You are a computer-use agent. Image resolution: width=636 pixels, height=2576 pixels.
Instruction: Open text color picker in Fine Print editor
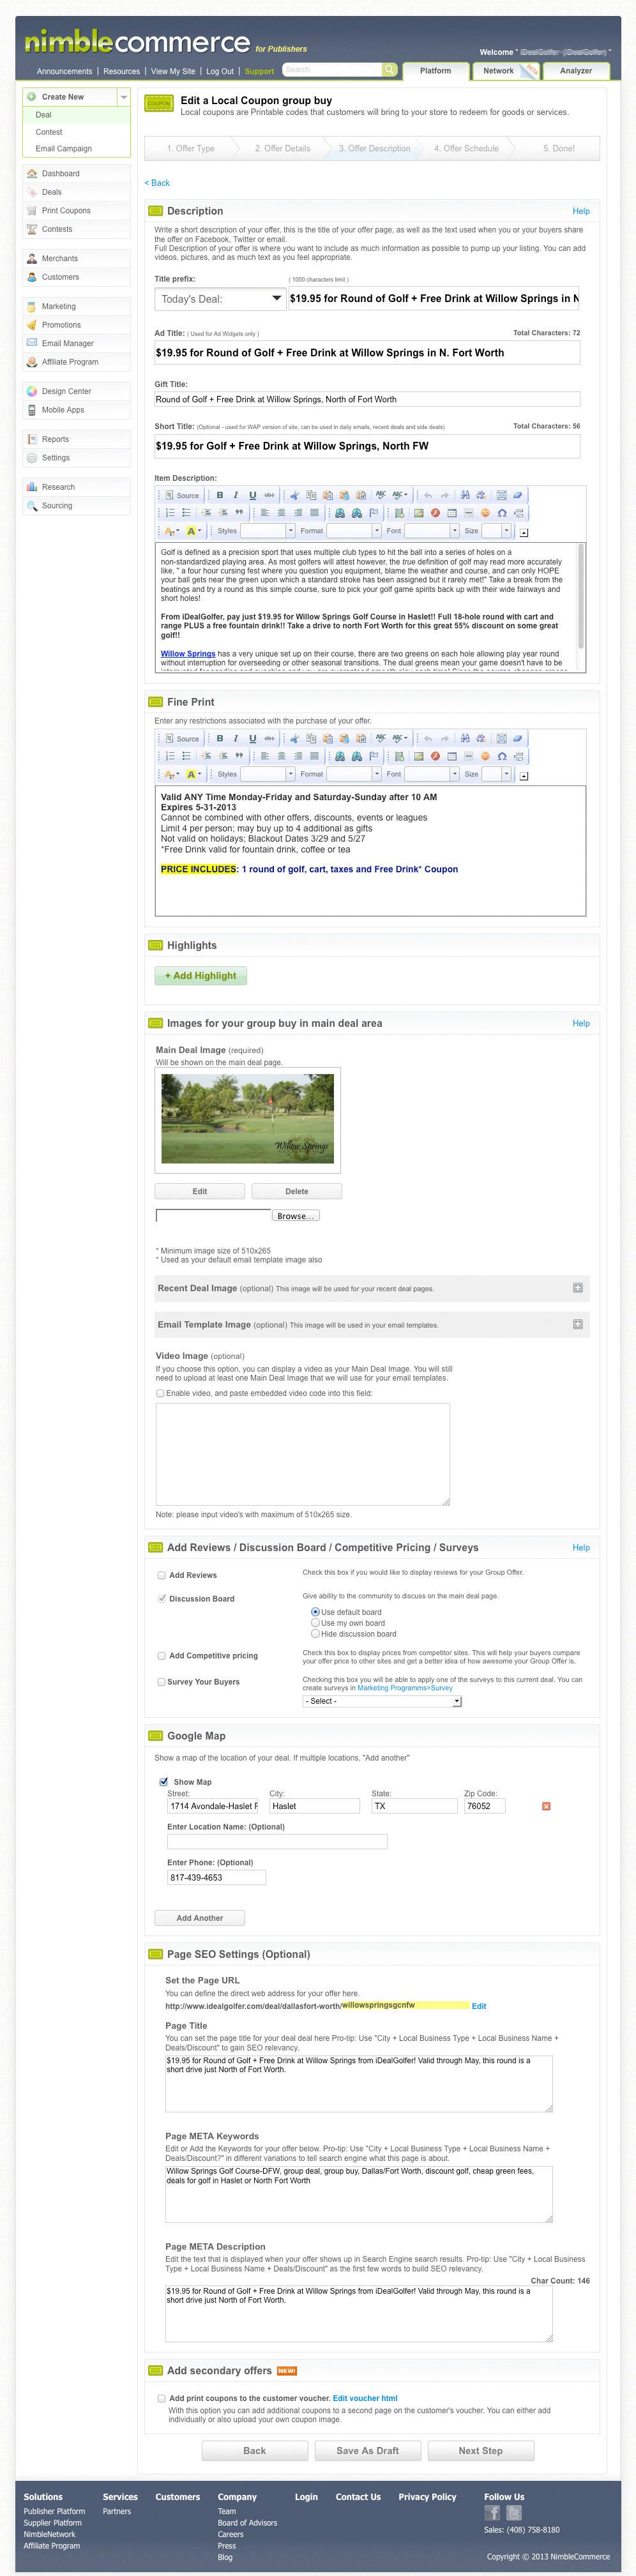[x=171, y=774]
